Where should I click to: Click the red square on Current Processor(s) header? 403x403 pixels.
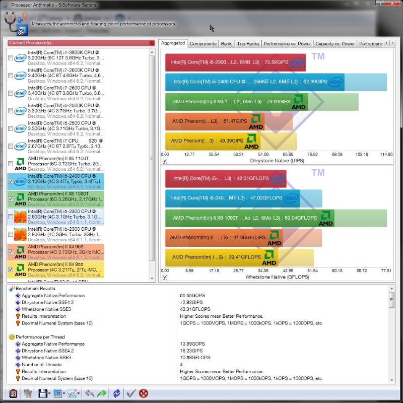[x=152, y=43]
